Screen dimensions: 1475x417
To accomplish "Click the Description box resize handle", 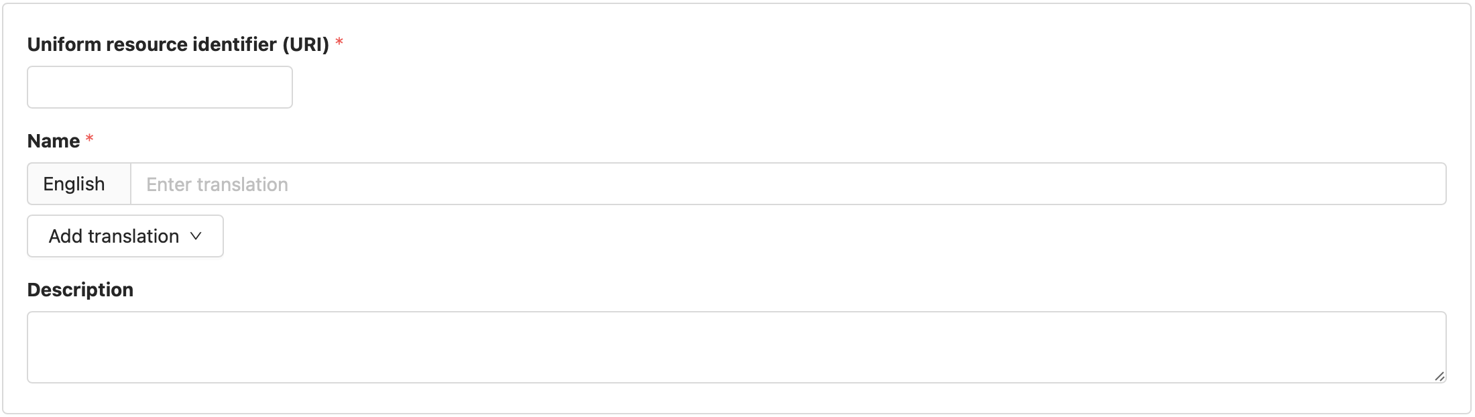I will pos(1439,376).
